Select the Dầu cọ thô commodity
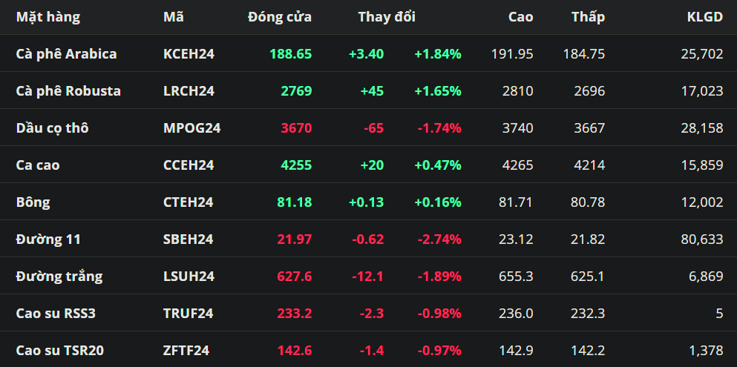The image size is (737, 367). tap(52, 128)
